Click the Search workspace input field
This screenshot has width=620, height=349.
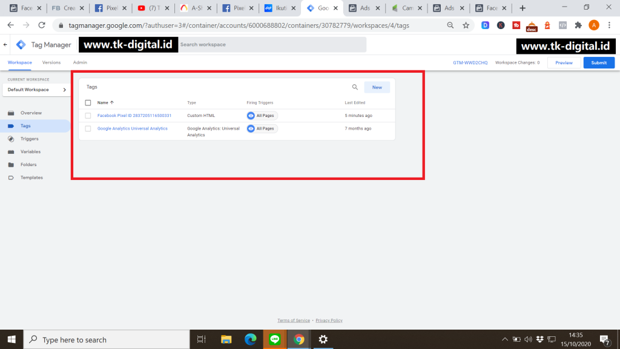[x=272, y=45]
